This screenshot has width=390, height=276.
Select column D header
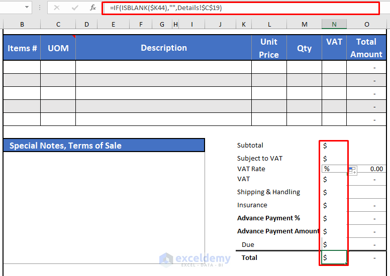(x=86, y=25)
